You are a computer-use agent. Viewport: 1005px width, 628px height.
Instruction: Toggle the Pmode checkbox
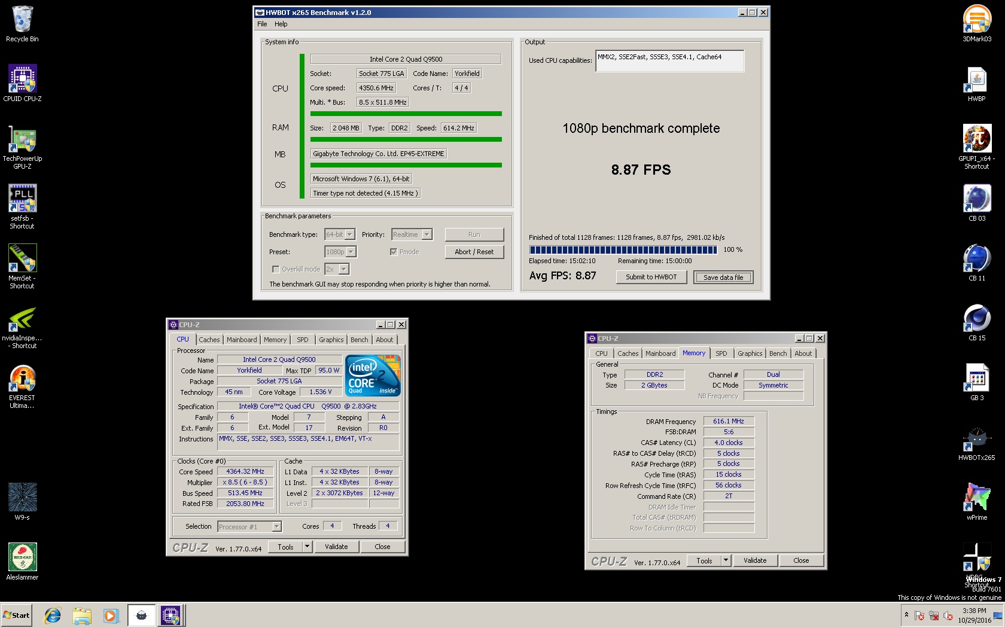pos(393,252)
